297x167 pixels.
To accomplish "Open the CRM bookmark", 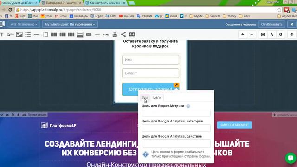I will 110,16.
